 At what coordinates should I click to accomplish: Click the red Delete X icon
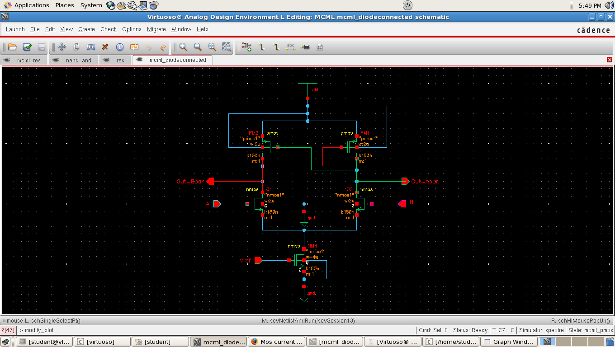(x=105, y=47)
